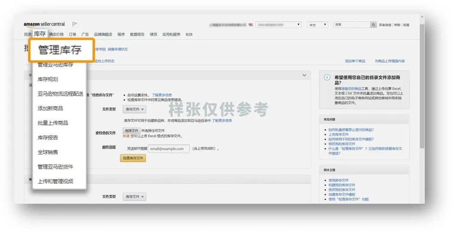Click the Amazon Seller Central logo
The height and width of the screenshot is (232, 453).
(x=44, y=24)
